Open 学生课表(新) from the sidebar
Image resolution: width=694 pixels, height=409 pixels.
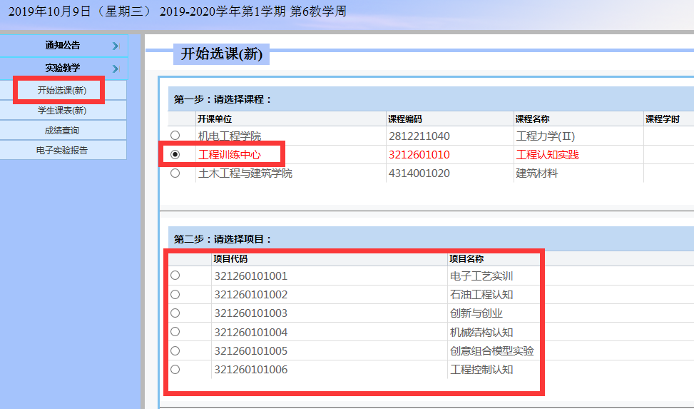pos(62,111)
